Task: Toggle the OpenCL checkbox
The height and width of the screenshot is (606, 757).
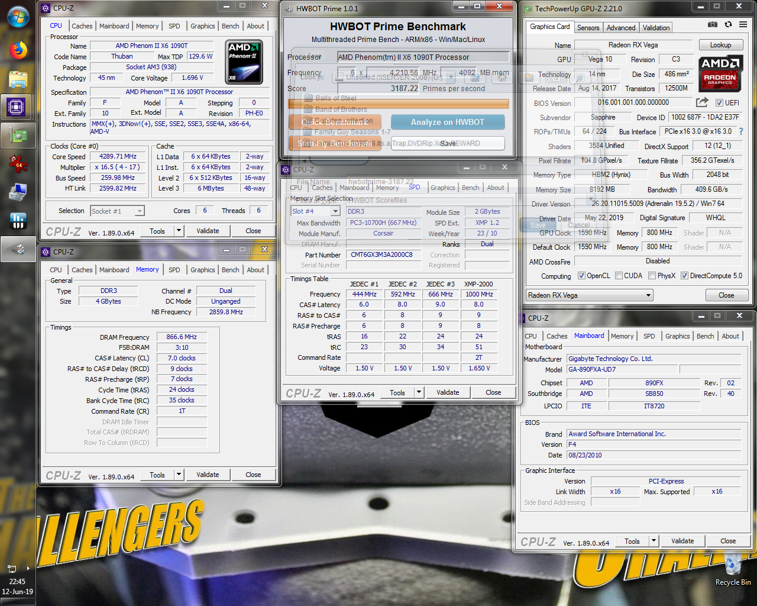Action: (581, 276)
